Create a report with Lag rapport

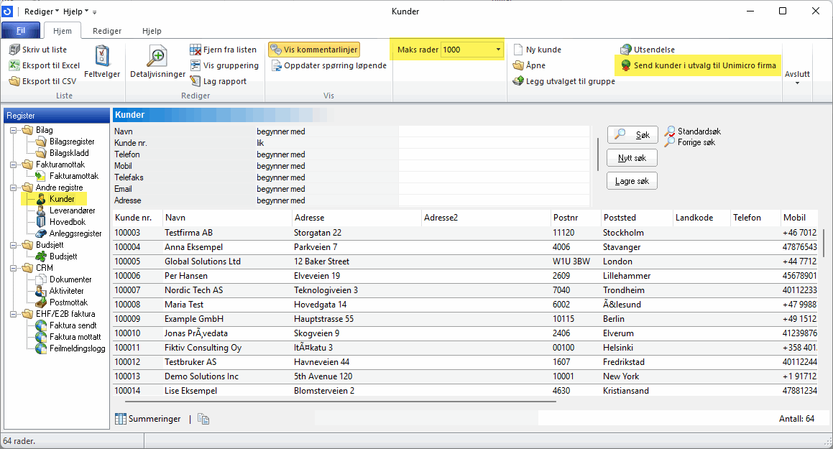coord(224,81)
